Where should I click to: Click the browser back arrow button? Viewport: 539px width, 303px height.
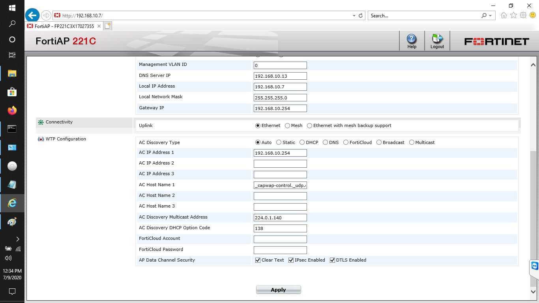pyautogui.click(x=32, y=15)
